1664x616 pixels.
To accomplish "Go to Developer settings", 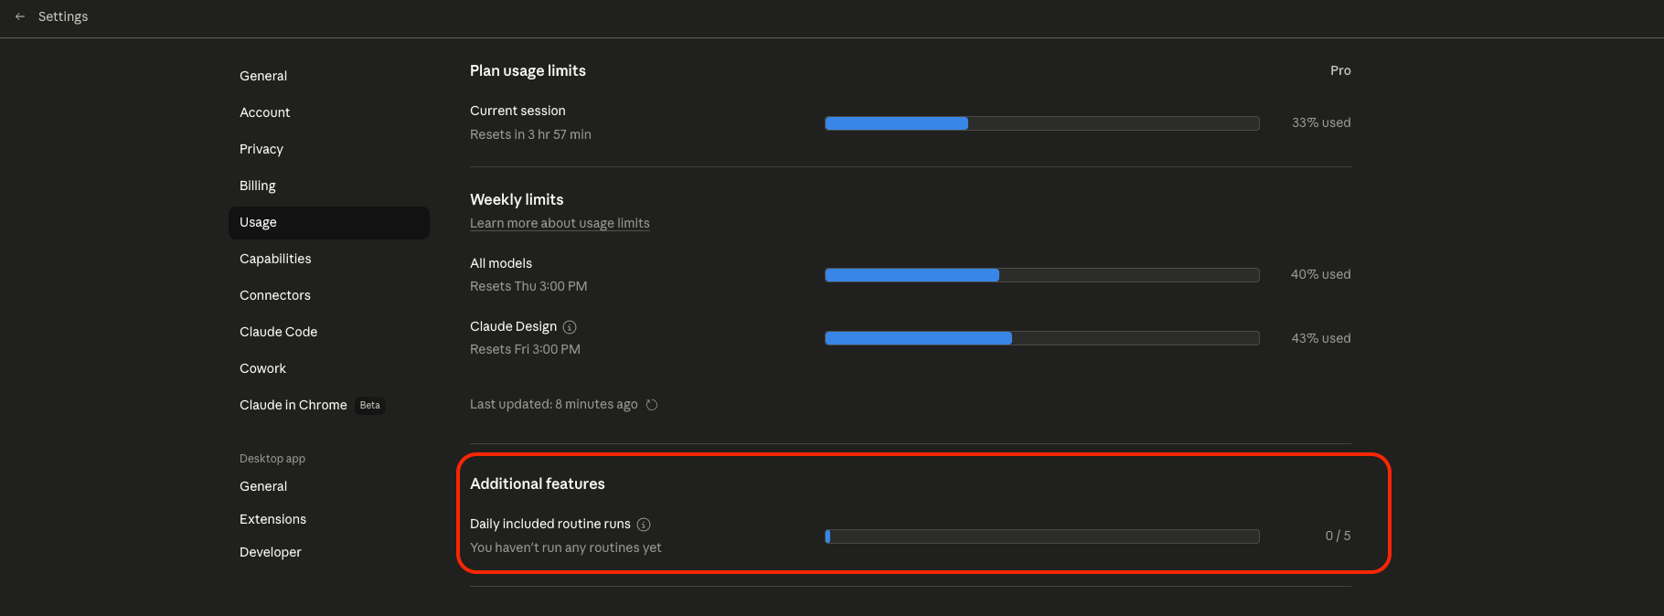I will pos(329,552).
